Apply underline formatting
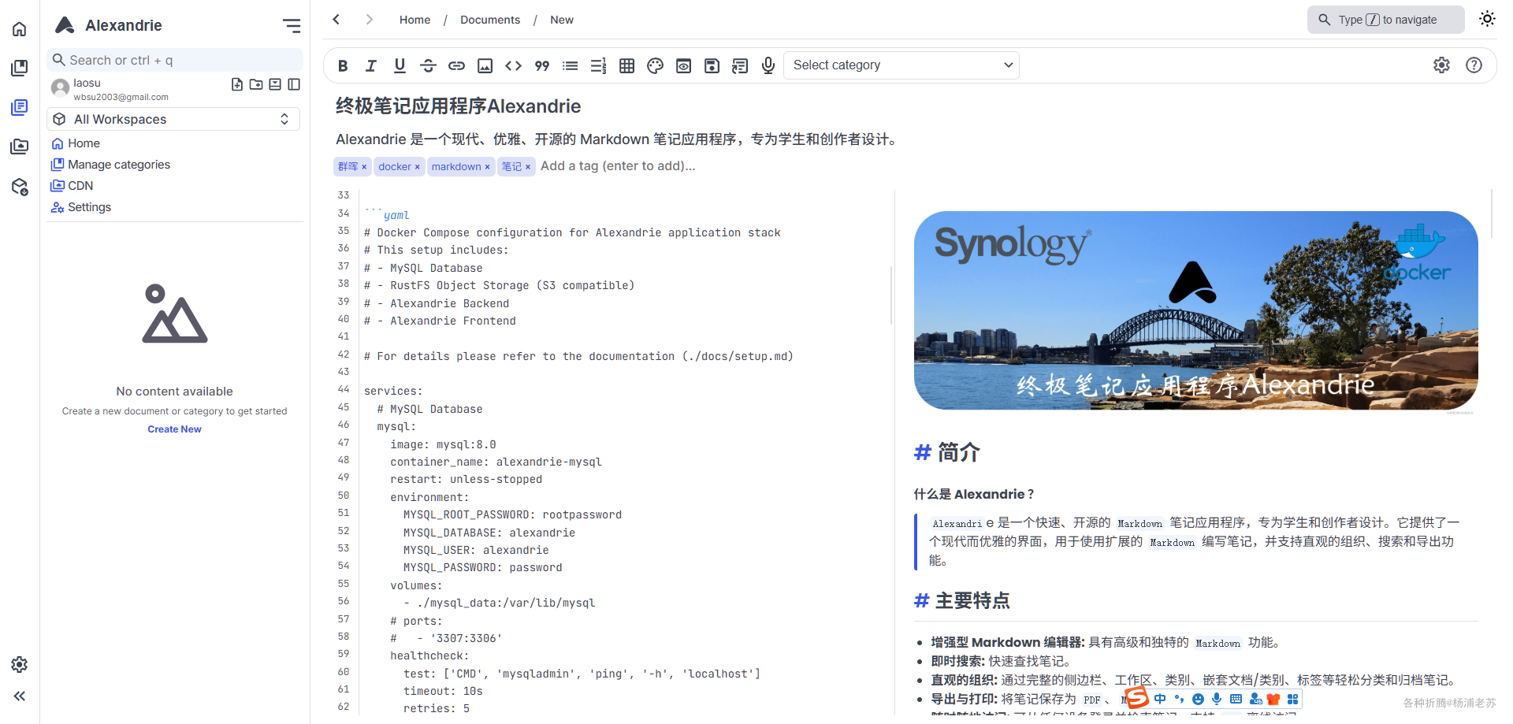 coord(400,66)
